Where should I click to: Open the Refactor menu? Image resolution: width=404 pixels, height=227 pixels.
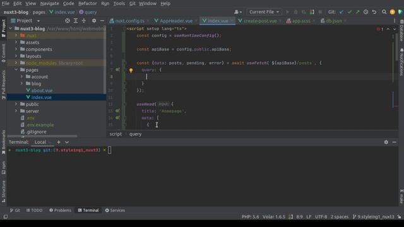(x=87, y=4)
